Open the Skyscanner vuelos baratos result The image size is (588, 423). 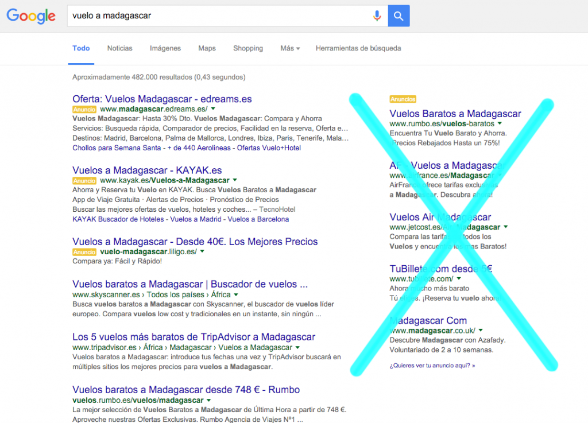[189, 284]
